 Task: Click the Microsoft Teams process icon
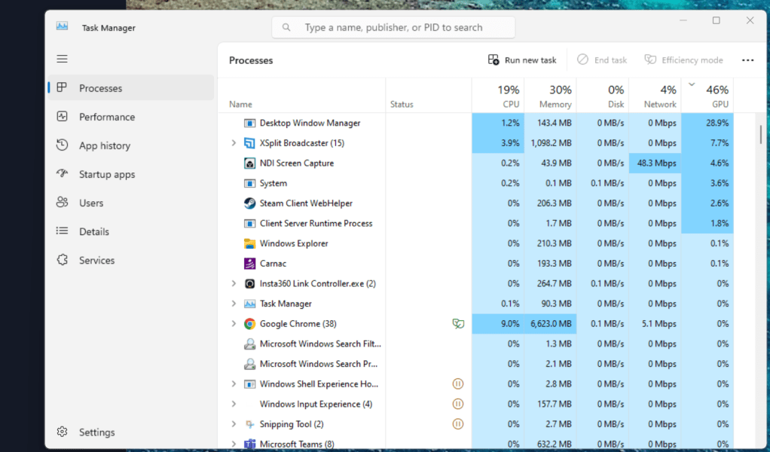(249, 444)
